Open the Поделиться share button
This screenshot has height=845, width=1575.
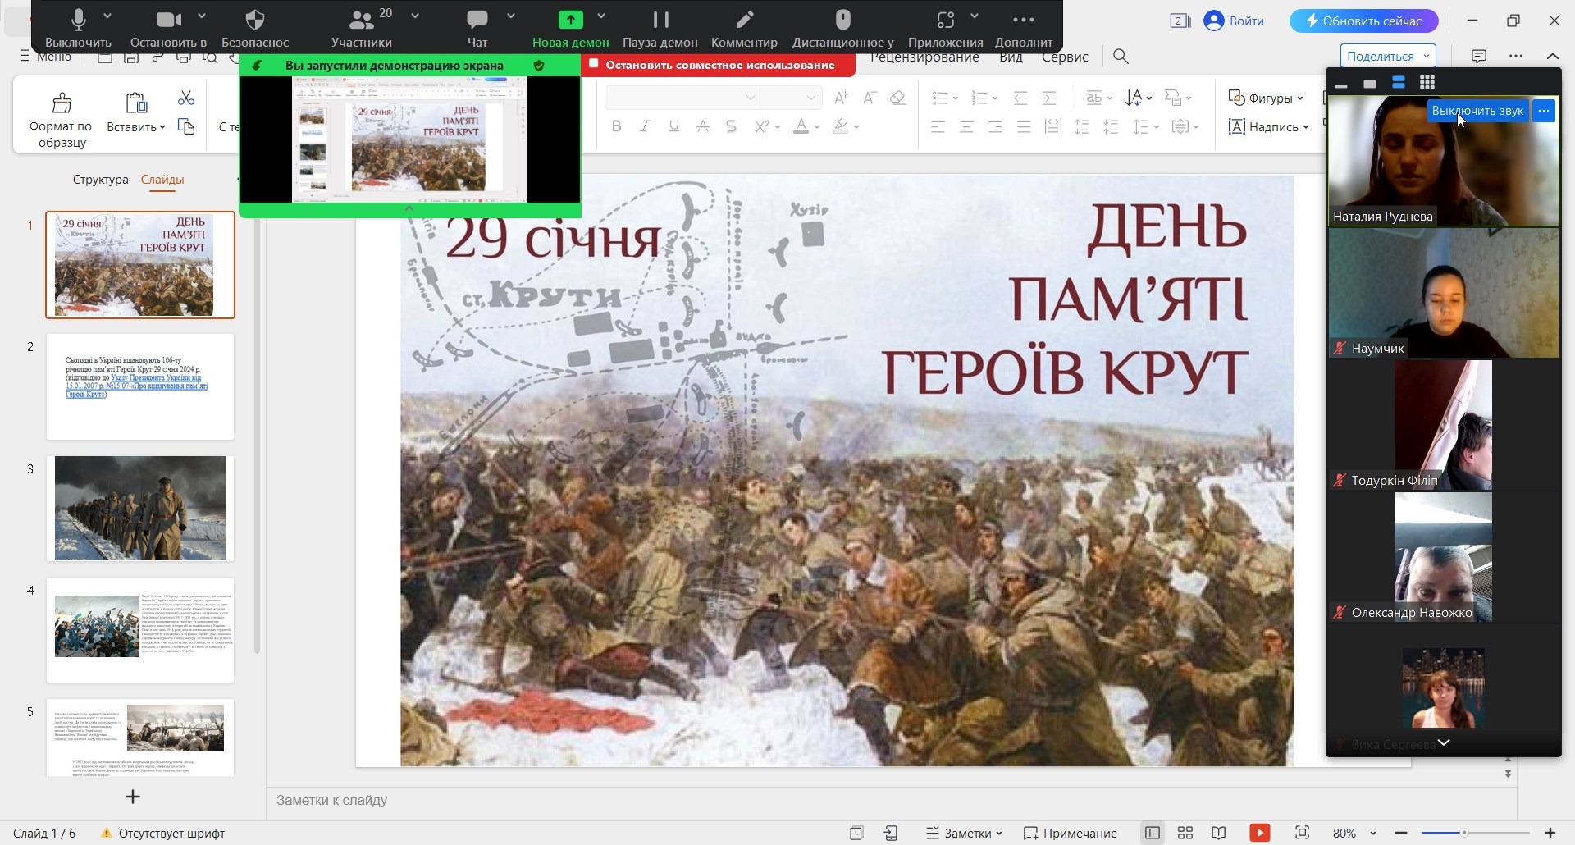click(1388, 56)
